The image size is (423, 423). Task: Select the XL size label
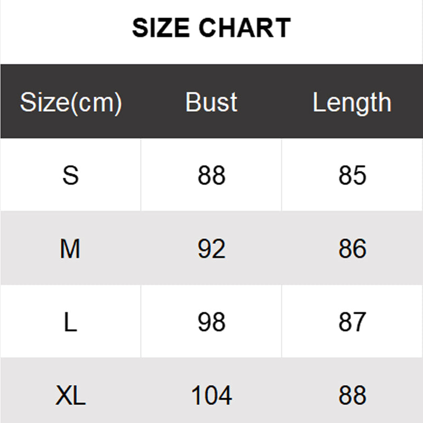[70, 395]
